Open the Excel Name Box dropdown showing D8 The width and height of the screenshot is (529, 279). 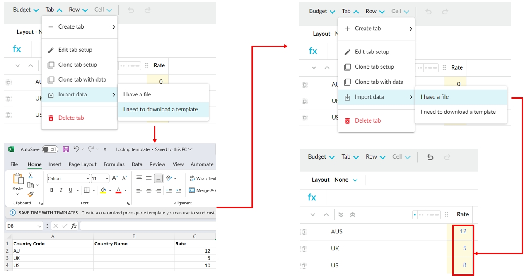(x=40, y=226)
